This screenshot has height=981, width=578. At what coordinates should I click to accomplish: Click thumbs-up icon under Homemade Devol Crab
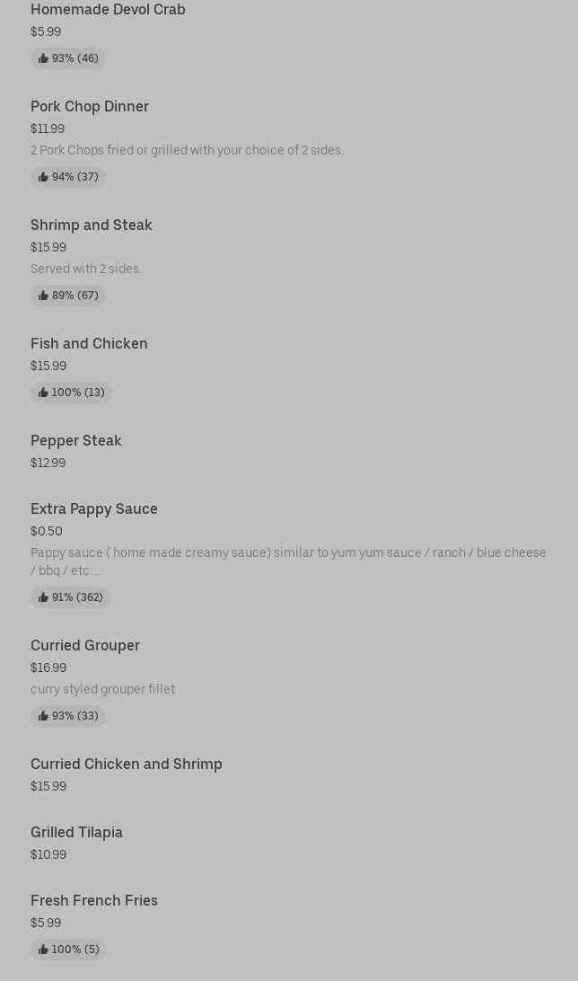[x=43, y=58]
